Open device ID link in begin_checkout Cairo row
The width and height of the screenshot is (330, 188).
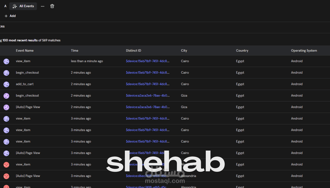147,72
